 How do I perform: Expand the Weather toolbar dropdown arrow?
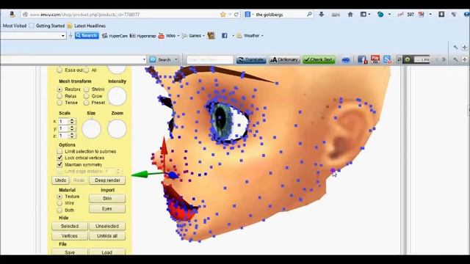[262, 36]
